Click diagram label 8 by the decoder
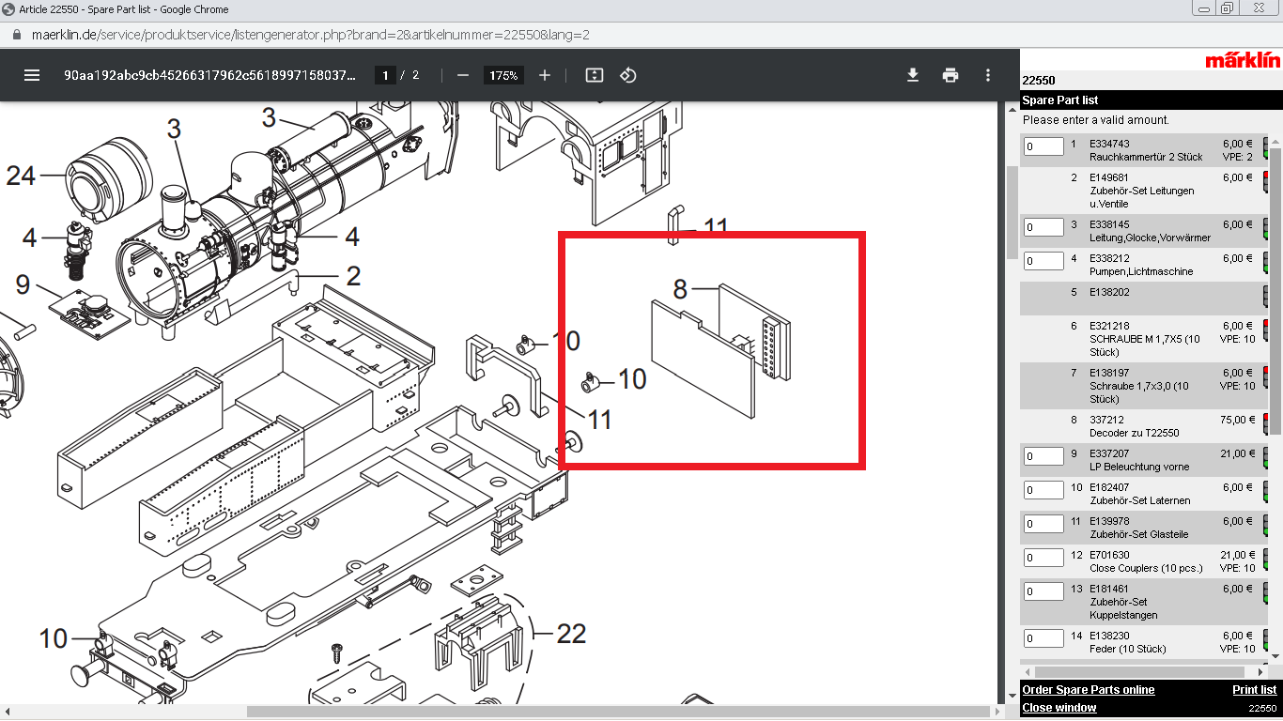 pos(681,289)
